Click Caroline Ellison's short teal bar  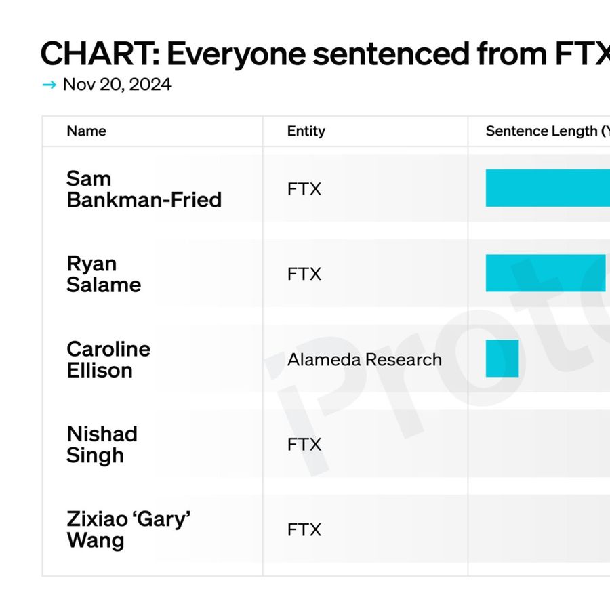pos(502,359)
